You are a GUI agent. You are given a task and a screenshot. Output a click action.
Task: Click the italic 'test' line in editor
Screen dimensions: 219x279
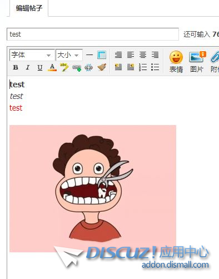click(17, 96)
